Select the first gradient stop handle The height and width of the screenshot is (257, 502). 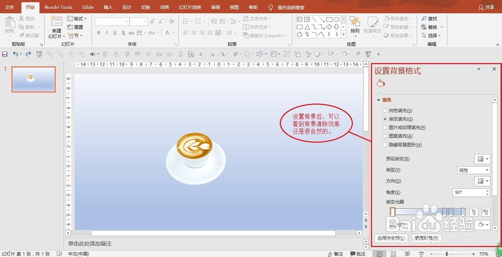393,212
